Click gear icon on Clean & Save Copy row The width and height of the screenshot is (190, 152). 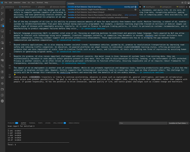[x=135, y=7]
